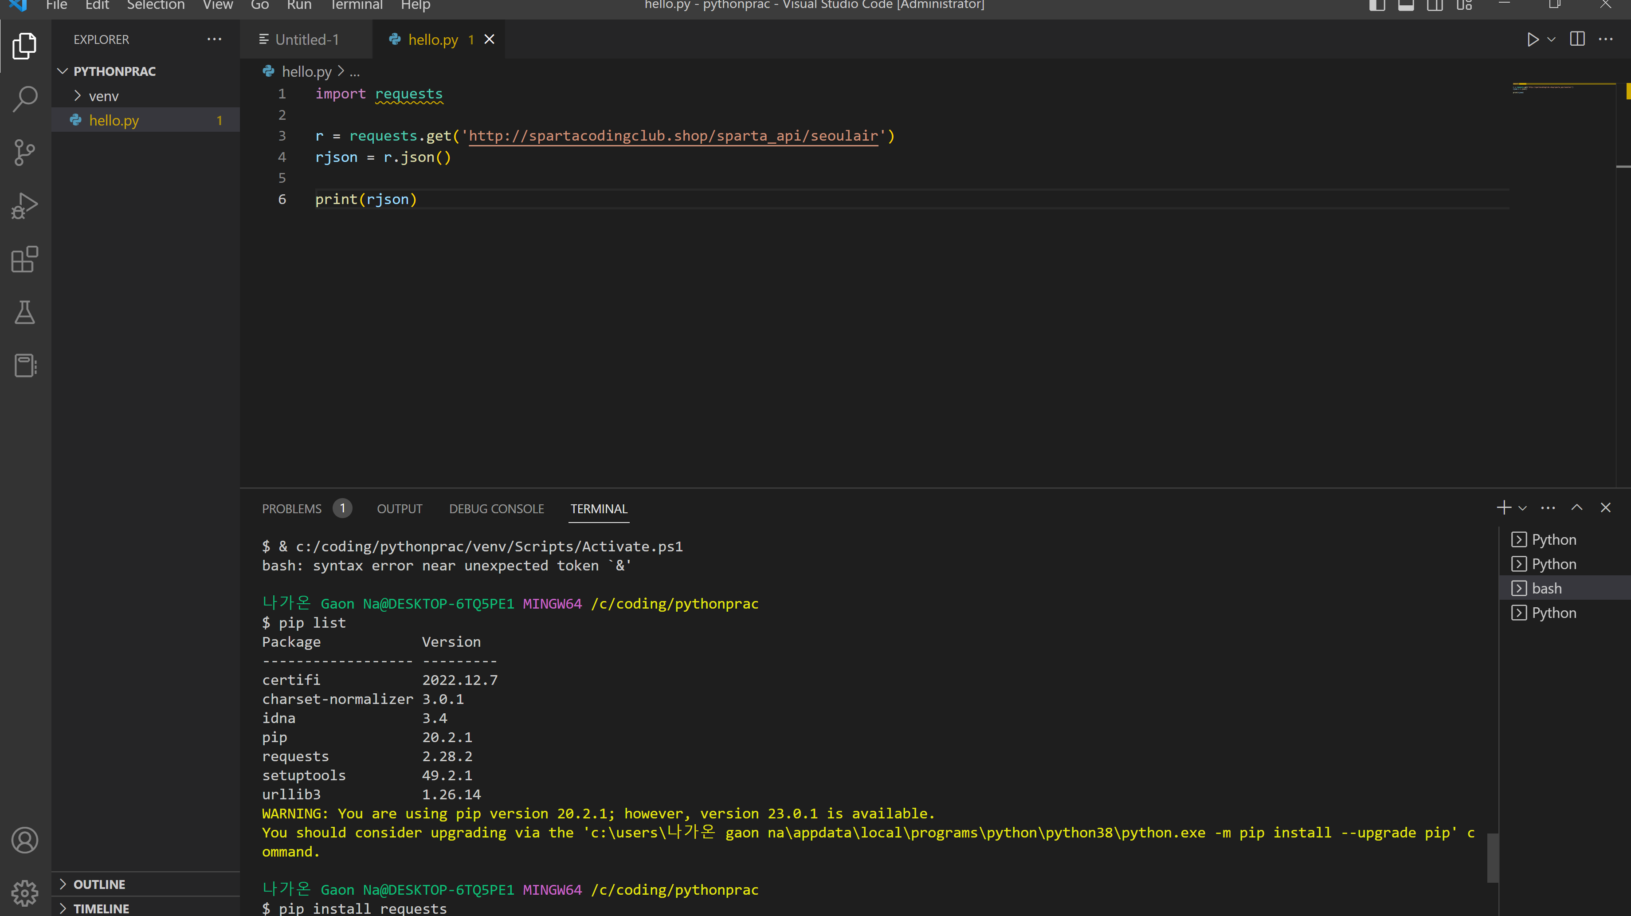
Task: Open the Customize Layout control
Action: [x=1464, y=5]
